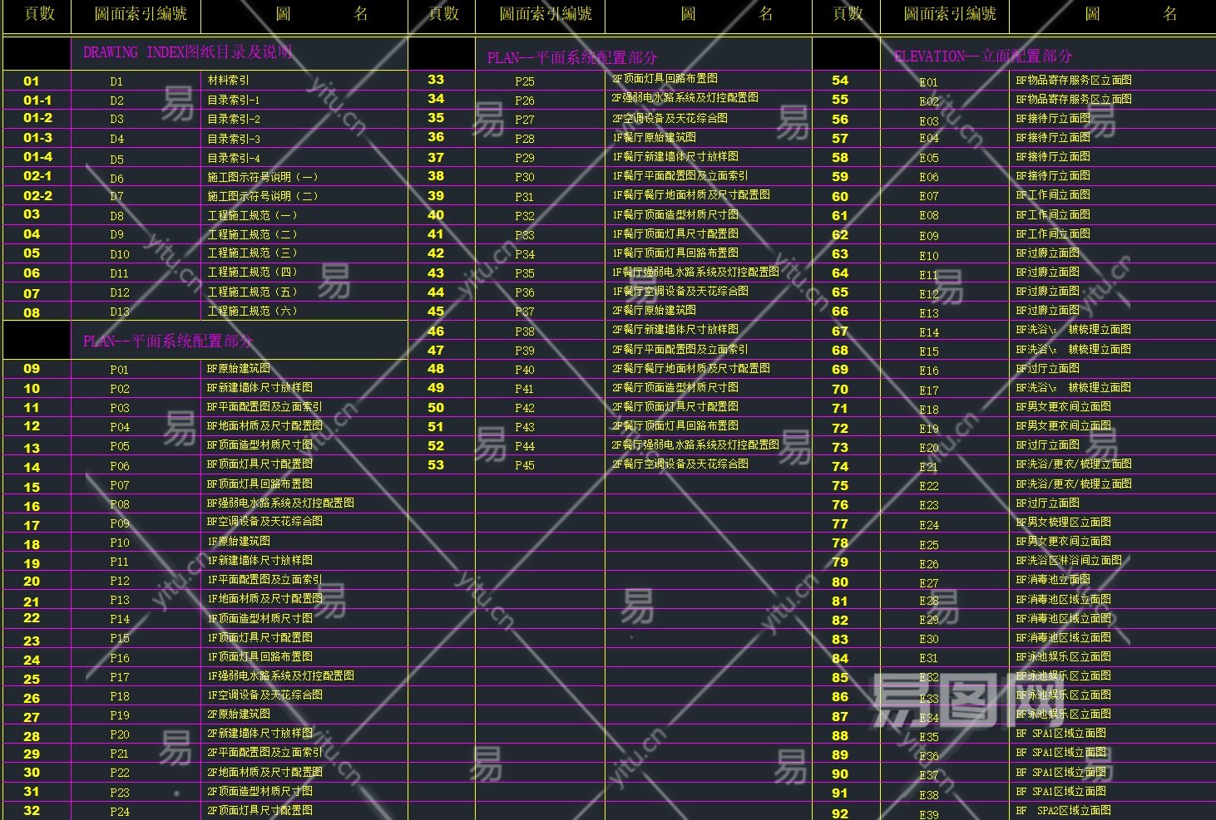
Task: Pick the drawing name '目录索引-3'
Action: coord(234,139)
